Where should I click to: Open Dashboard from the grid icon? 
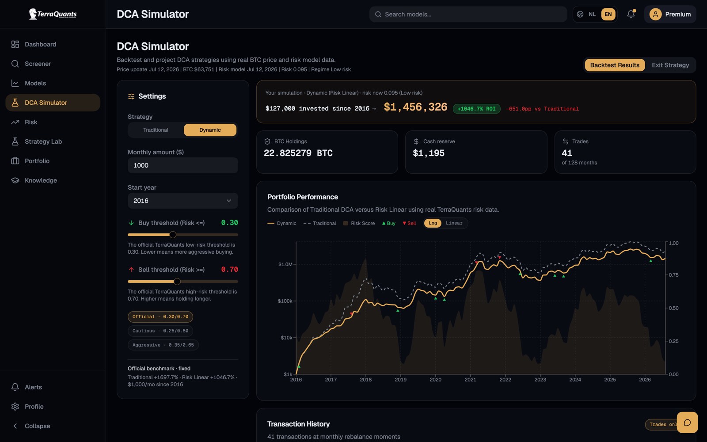tap(15, 44)
